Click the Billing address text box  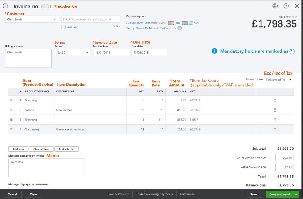coord(28,58)
